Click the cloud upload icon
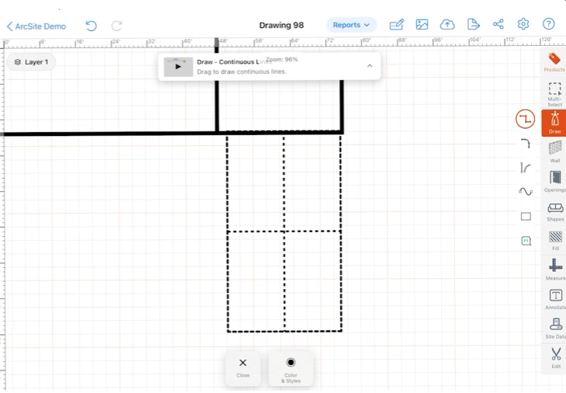 pos(447,25)
